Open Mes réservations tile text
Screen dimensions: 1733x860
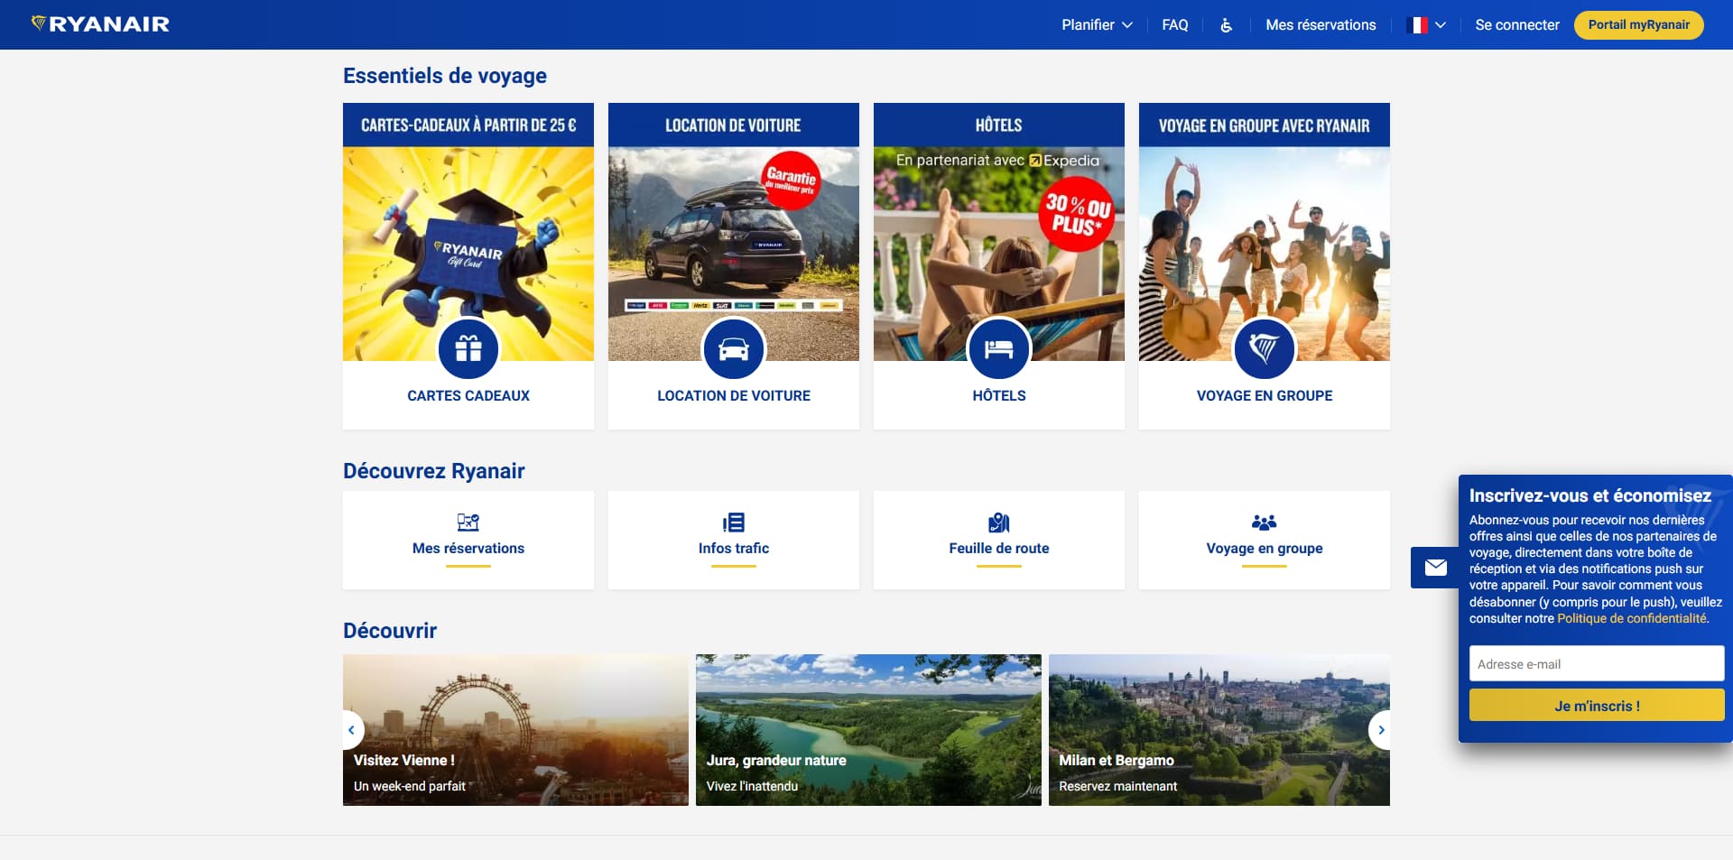[x=468, y=549]
